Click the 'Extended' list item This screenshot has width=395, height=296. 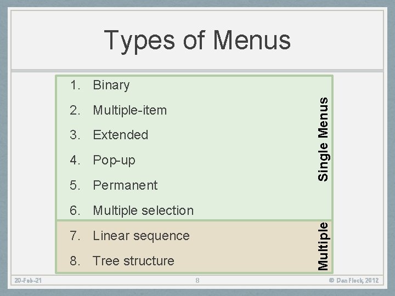click(120, 135)
